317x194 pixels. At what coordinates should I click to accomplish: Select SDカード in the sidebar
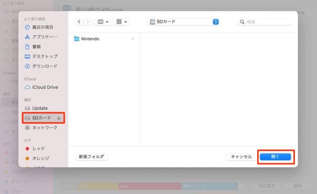point(44,118)
